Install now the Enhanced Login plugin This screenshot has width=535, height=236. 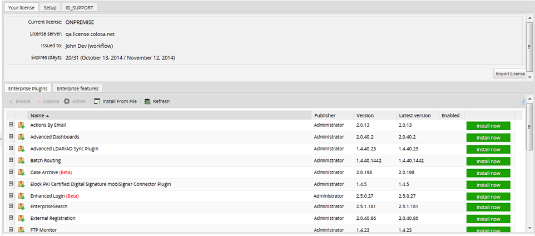click(488, 196)
